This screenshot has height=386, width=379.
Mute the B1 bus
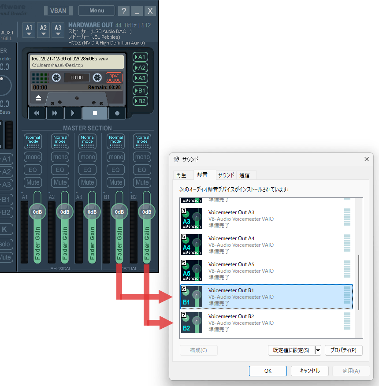pos(116,182)
